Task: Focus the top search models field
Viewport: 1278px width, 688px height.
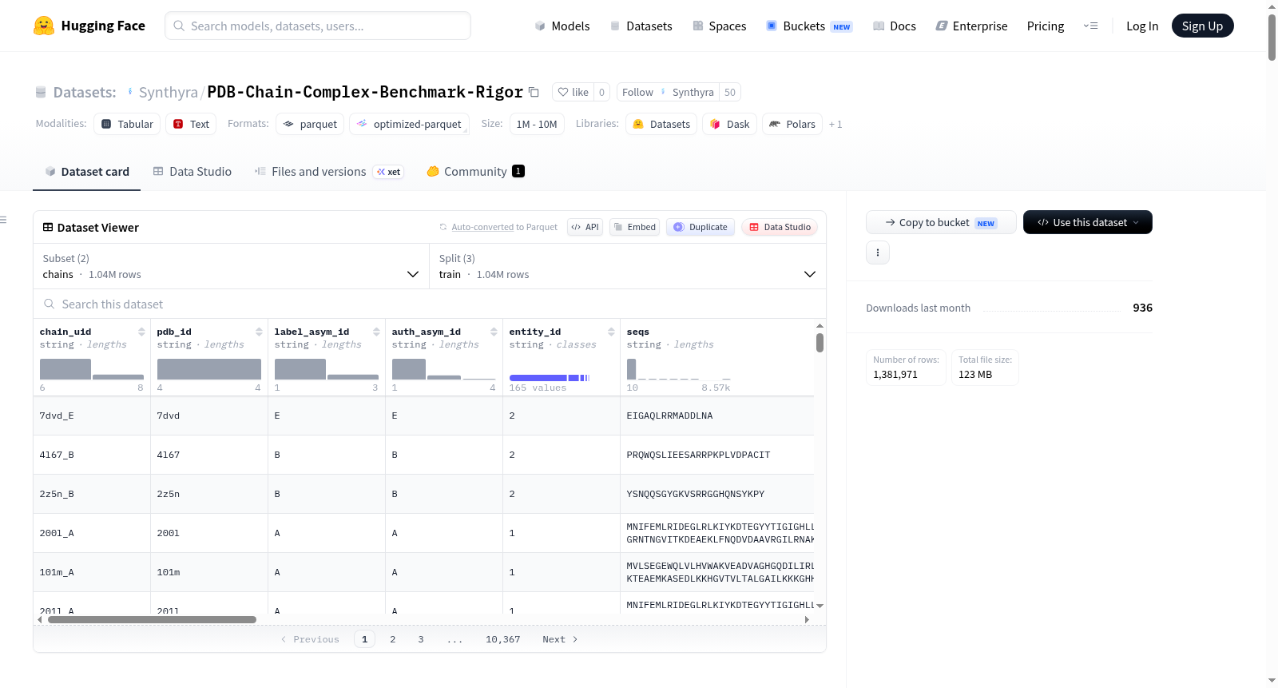Action: (318, 26)
